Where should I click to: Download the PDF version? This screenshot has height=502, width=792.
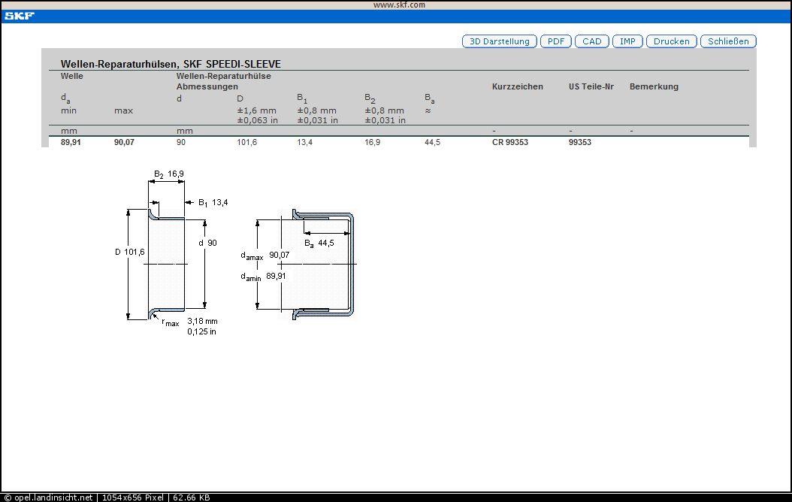coord(555,41)
